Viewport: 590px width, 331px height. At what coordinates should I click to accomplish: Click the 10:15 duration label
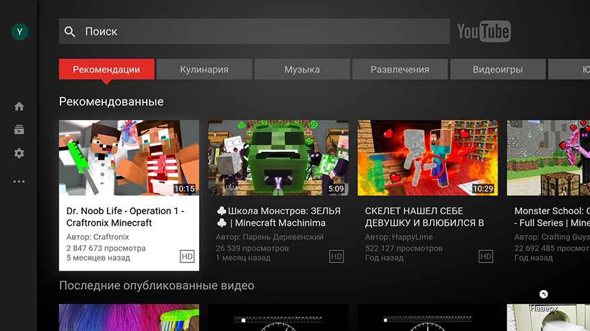184,189
